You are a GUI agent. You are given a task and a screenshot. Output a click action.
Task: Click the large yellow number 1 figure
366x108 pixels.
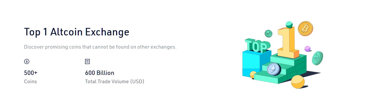[287, 43]
